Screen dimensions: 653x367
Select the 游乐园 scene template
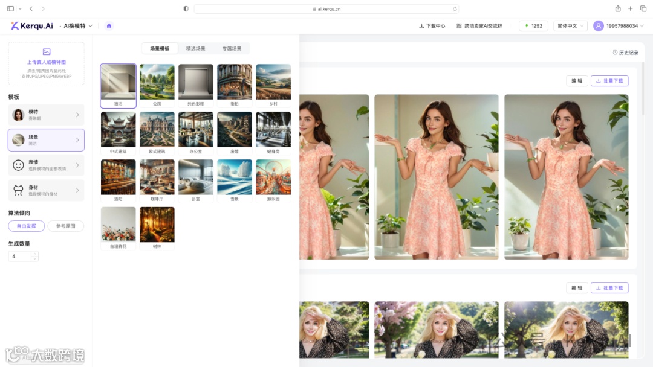[x=273, y=181]
